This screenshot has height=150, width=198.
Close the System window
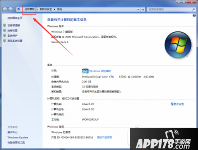click(x=192, y=2)
